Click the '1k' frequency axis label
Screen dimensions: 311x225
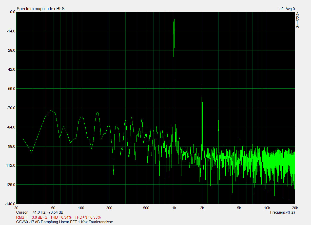pos(174,208)
